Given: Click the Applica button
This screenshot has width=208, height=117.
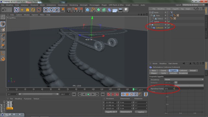Looking at the screenshot, I should [141, 112].
